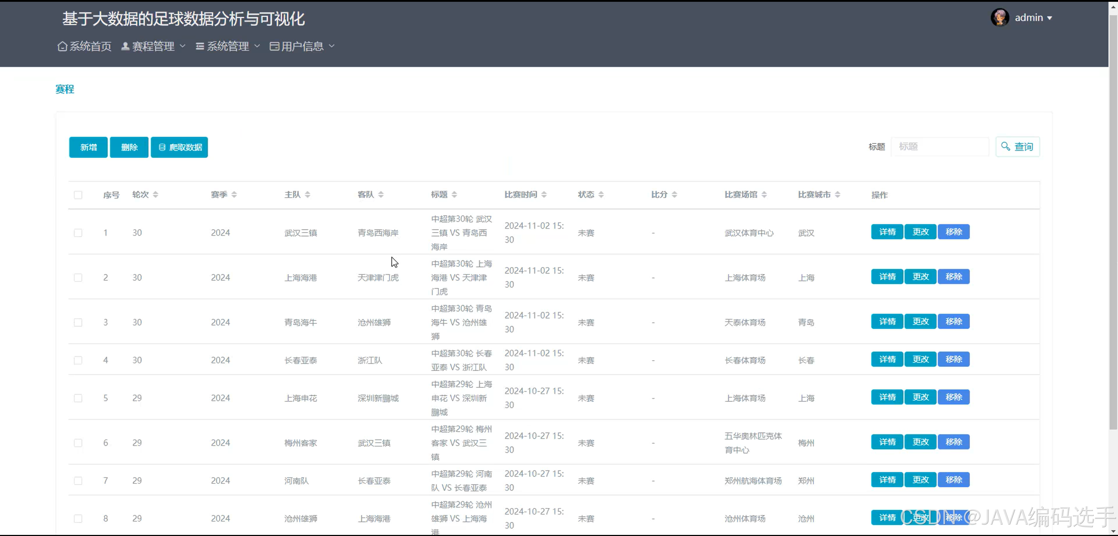Open the 用户信息 menu

(x=302, y=47)
